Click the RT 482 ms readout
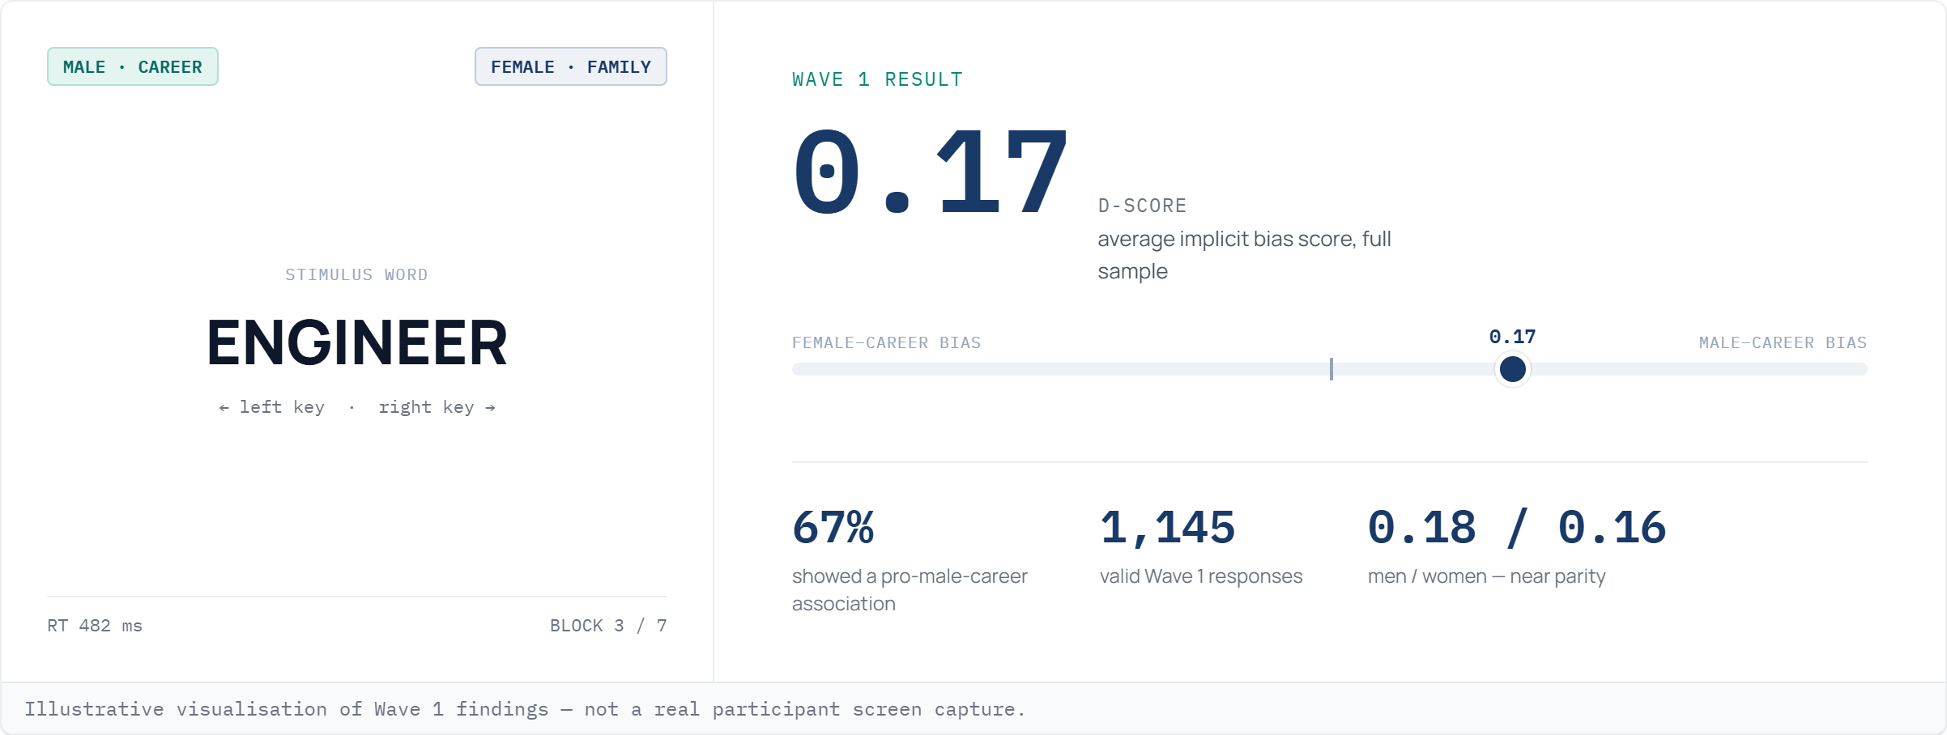 coord(95,626)
